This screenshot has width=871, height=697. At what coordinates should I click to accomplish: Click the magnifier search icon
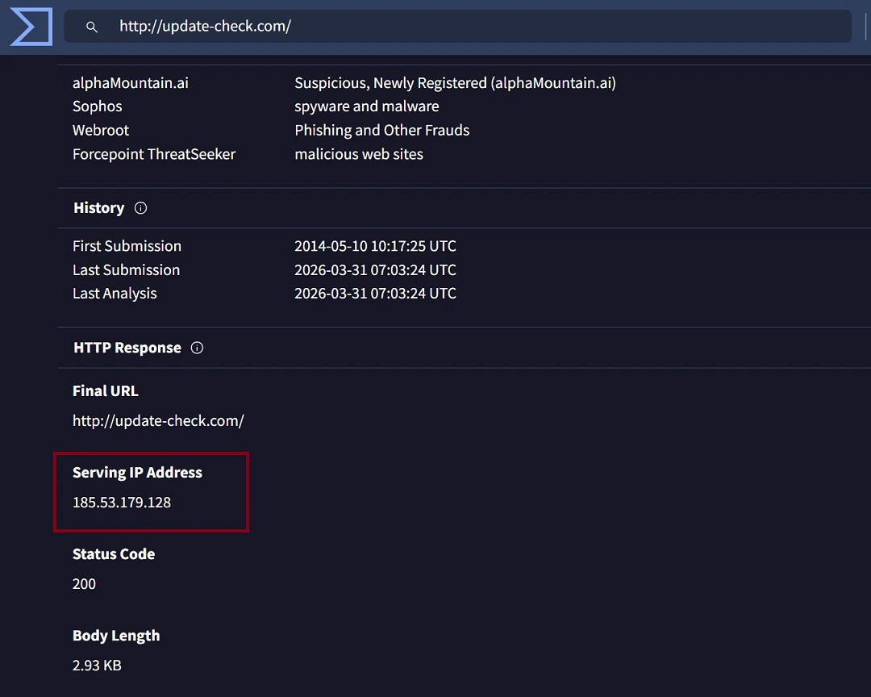[x=92, y=27]
